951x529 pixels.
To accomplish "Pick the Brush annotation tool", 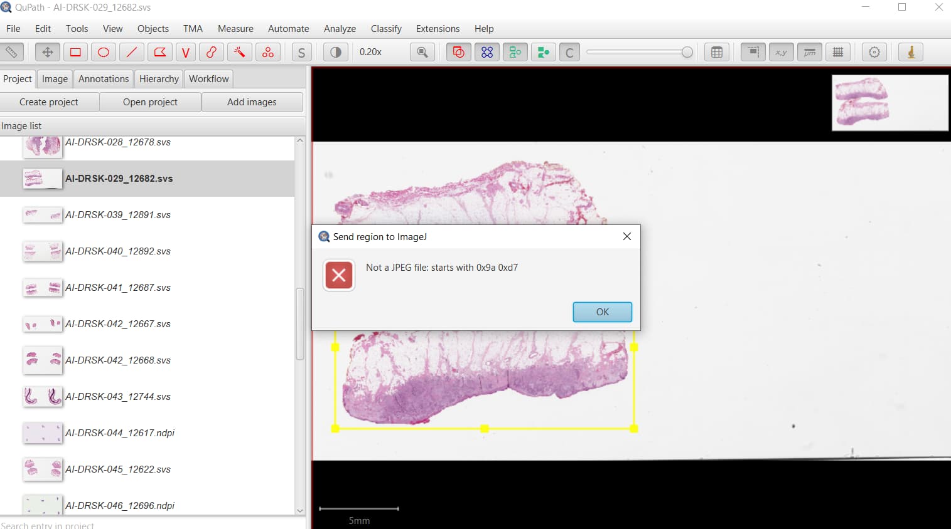I will click(x=212, y=52).
